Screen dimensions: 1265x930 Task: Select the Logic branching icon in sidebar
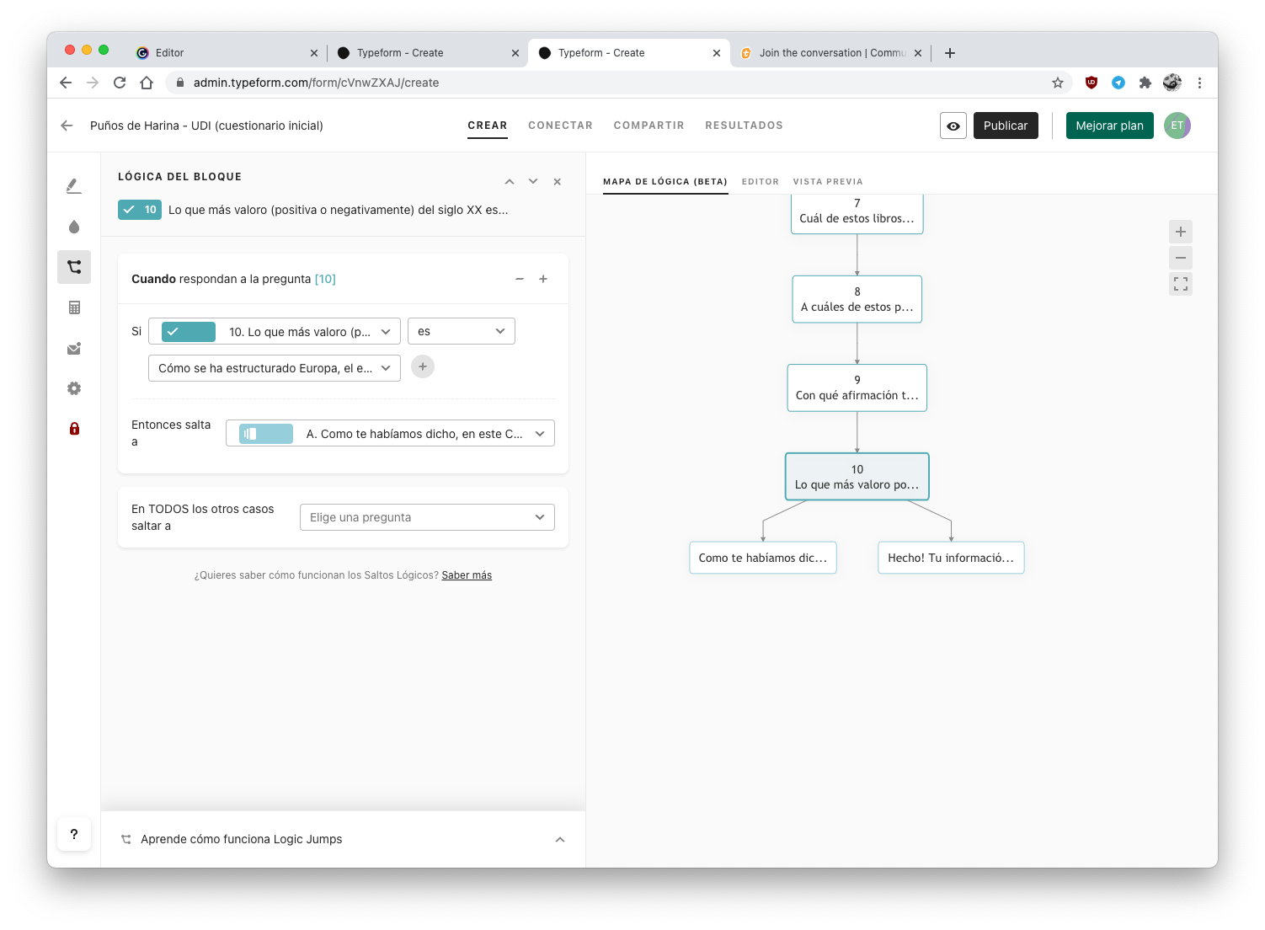tap(74, 267)
